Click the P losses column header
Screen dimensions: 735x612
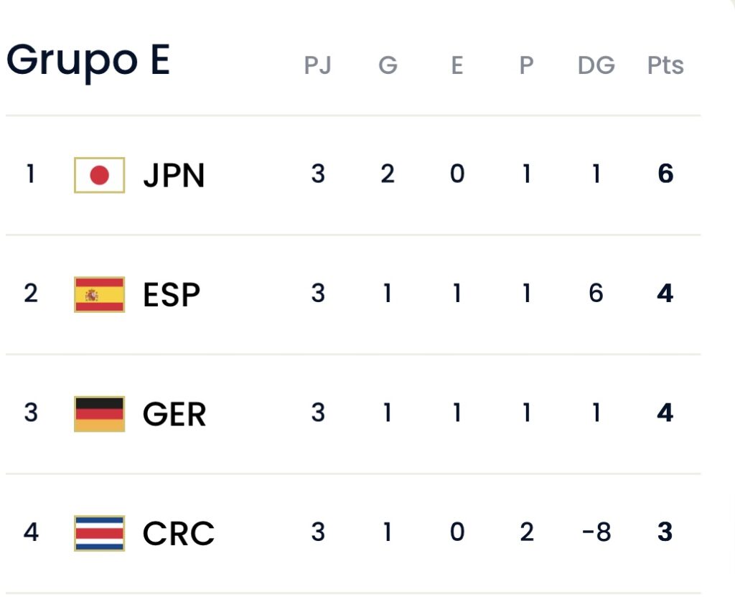pos(526,65)
